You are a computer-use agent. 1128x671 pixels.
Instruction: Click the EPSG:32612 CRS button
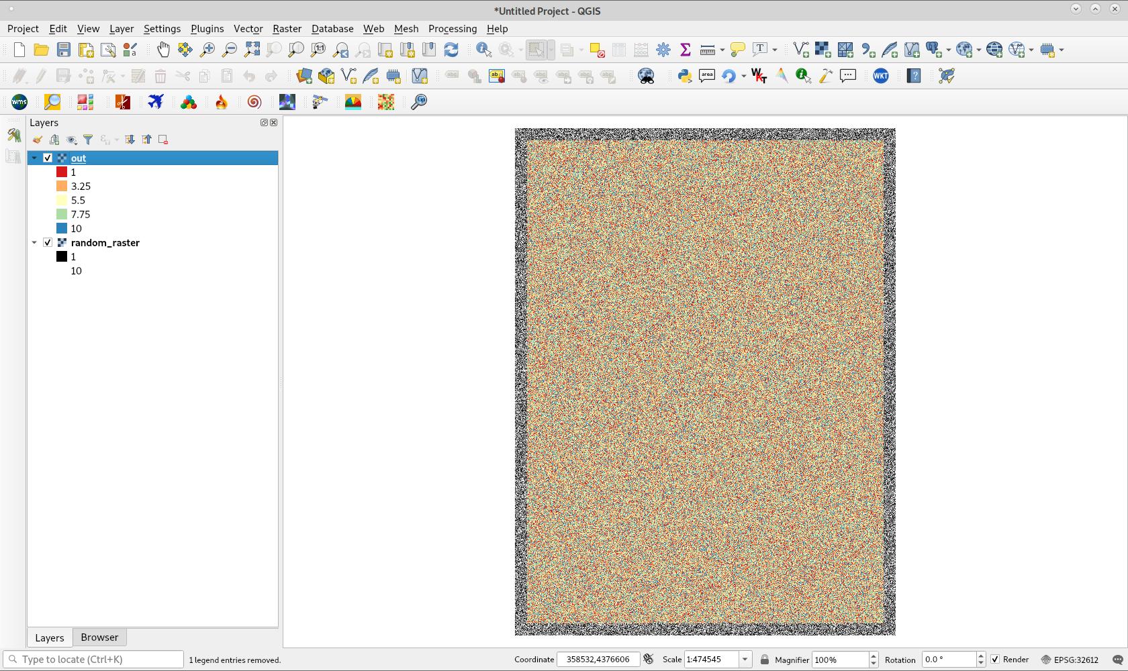coord(1070,660)
